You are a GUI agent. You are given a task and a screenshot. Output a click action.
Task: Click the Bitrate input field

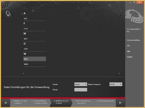click(x=81, y=90)
